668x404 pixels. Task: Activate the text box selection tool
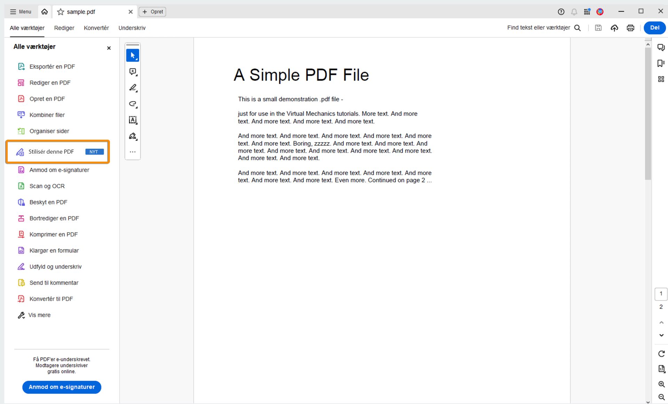[133, 120]
